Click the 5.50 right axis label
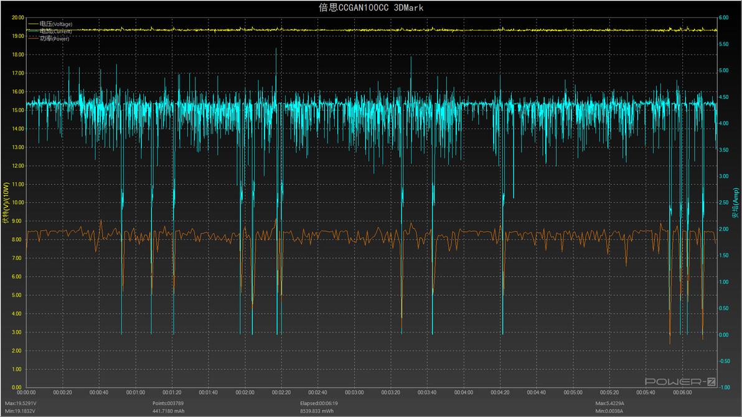 click(x=723, y=44)
